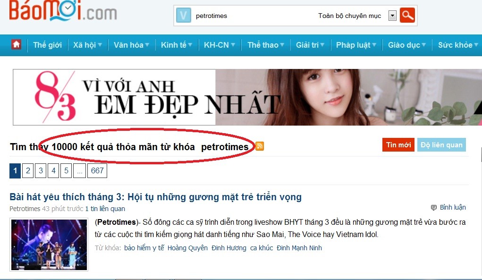Open the 1 tin liên quan link
This screenshot has width=482, height=280.
click(x=105, y=209)
